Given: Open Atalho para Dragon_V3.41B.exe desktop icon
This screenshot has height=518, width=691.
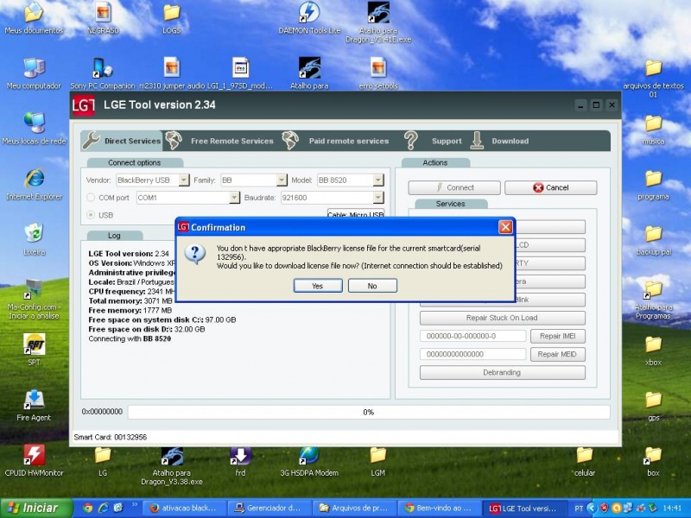Looking at the screenshot, I should [x=378, y=23].
